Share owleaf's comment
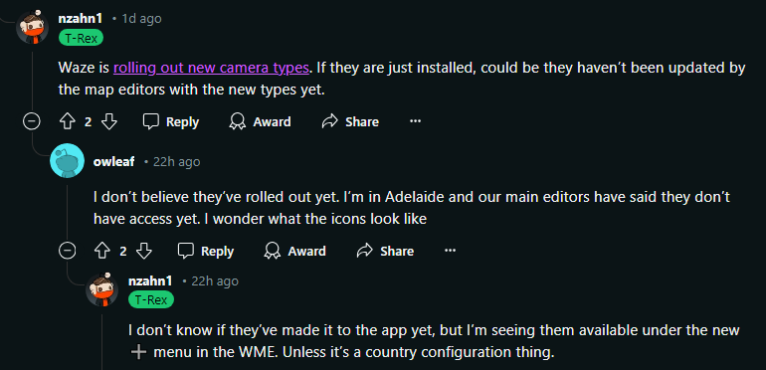The width and height of the screenshot is (766, 370). tap(385, 251)
